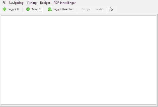The height and width of the screenshot is (107, 158).
Task: Click the separator between Neste and the printer icon
Action: click(106, 9)
